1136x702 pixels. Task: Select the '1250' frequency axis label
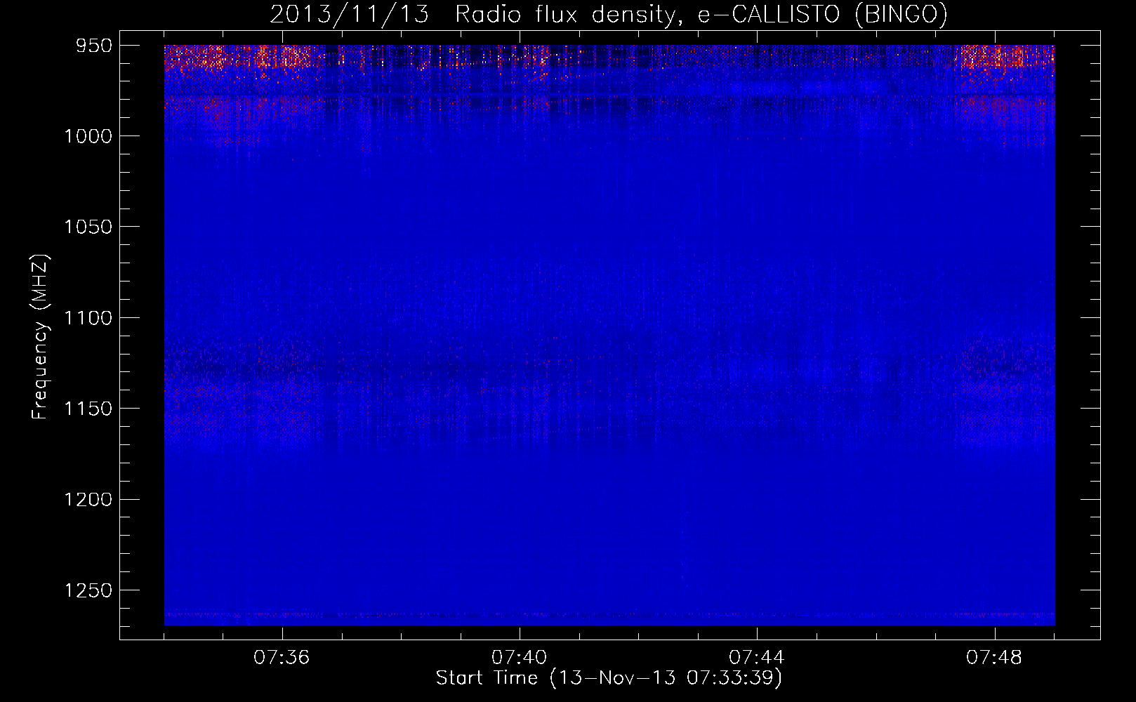[x=88, y=590]
